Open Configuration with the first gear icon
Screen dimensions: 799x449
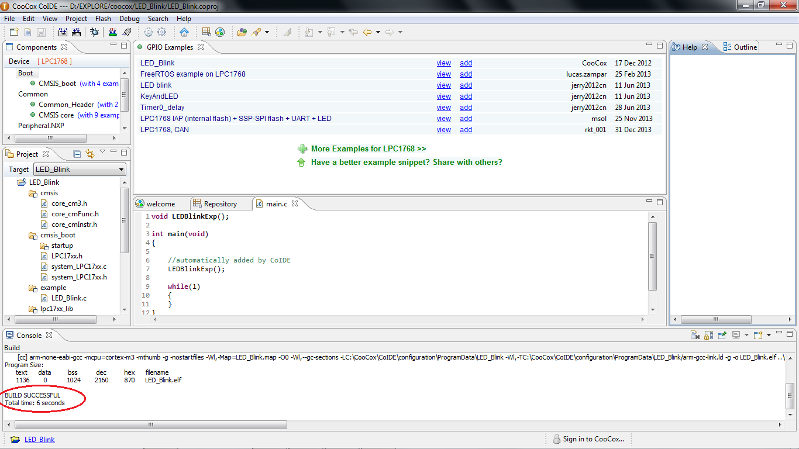pos(149,32)
